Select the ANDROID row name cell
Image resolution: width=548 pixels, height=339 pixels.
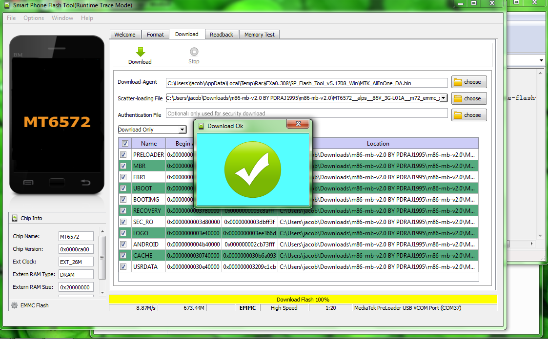pos(148,244)
